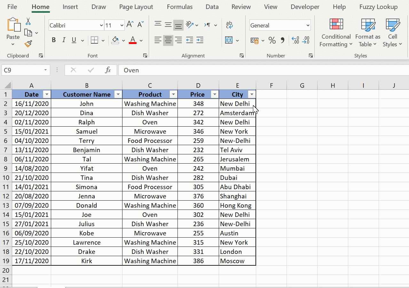This screenshot has width=409, height=288.
Task: Toggle Italic formatting
Action: click(64, 40)
